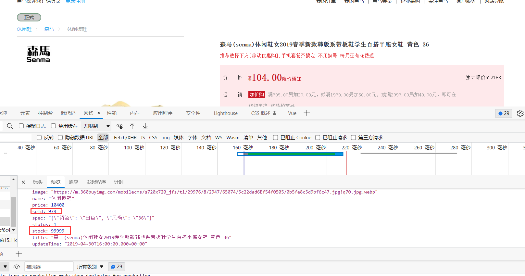Click the 正式 status button
Screen dimensions: 525x276
(x=29, y=18)
